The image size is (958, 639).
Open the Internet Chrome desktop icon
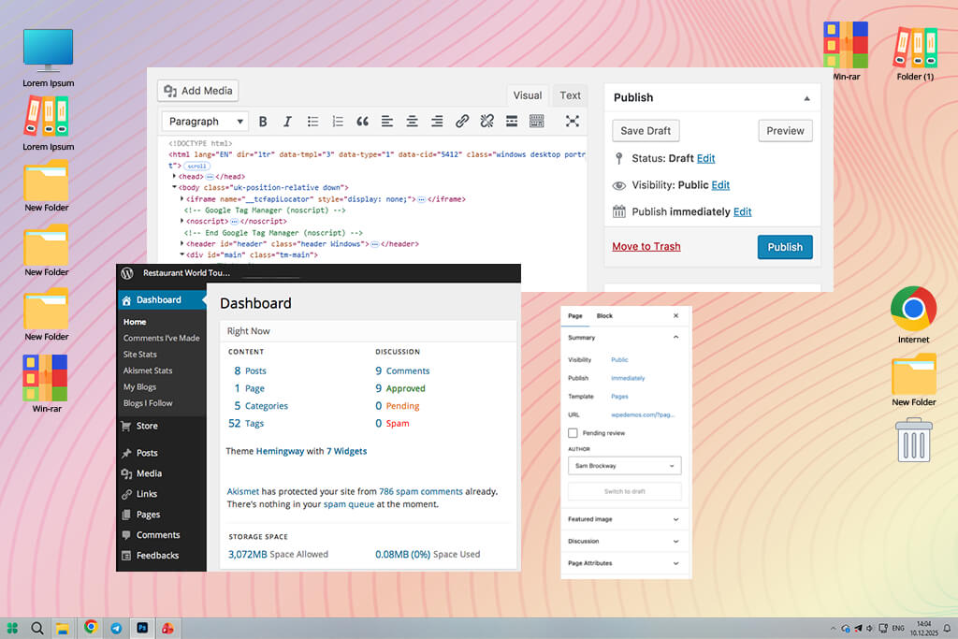913,315
